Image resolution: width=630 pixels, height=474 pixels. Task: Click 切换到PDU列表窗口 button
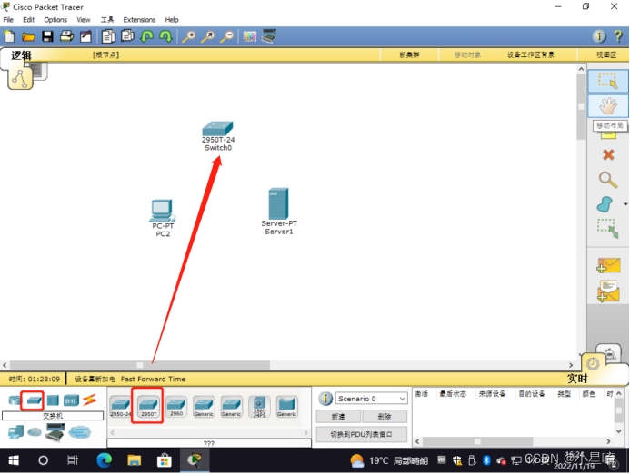pyautogui.click(x=361, y=434)
